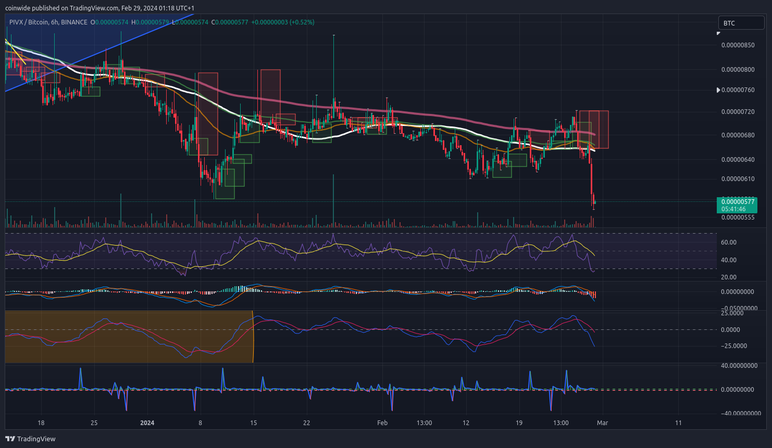Click the open value O0.00000574

109,22
